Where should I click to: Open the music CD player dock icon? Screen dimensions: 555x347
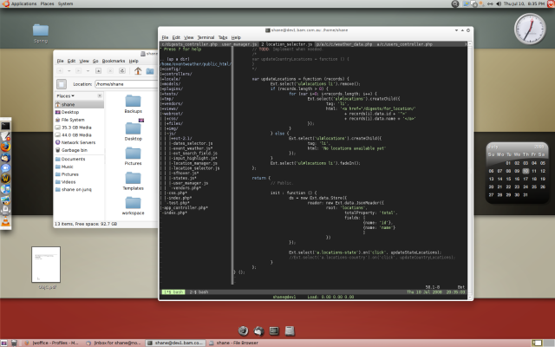(5, 189)
